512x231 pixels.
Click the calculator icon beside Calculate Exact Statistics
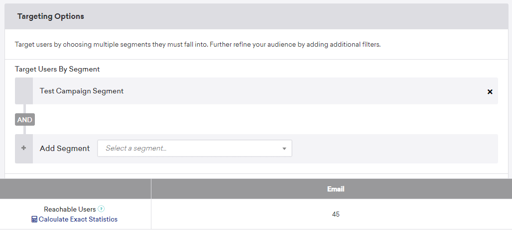(x=34, y=219)
